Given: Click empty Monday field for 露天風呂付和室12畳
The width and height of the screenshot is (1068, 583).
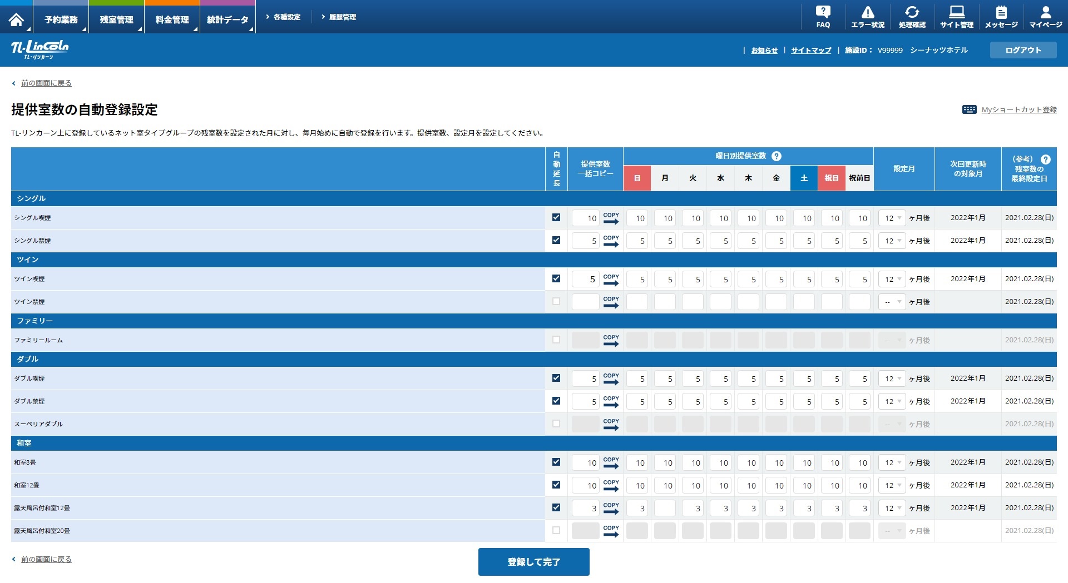Looking at the screenshot, I should pos(665,508).
